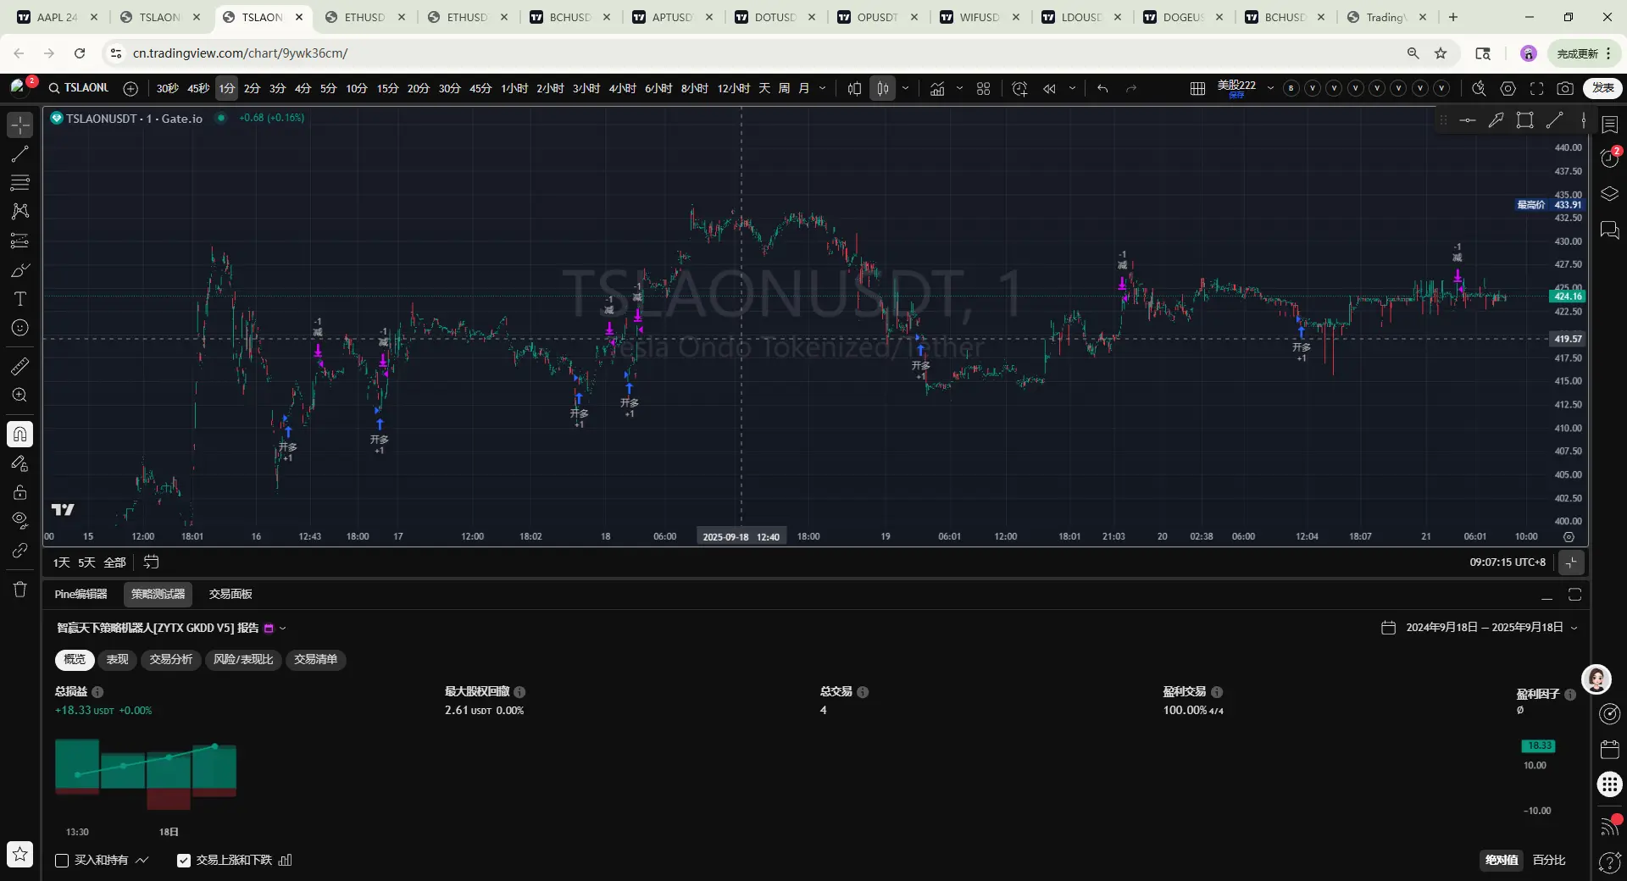The width and height of the screenshot is (1627, 881).
Task: Undo the last chart action
Action: point(1102,88)
